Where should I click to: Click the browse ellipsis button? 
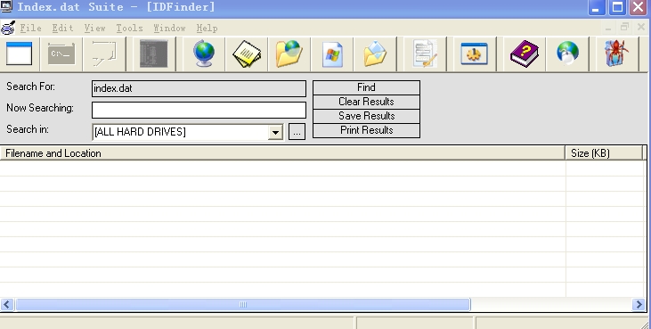pyautogui.click(x=297, y=132)
